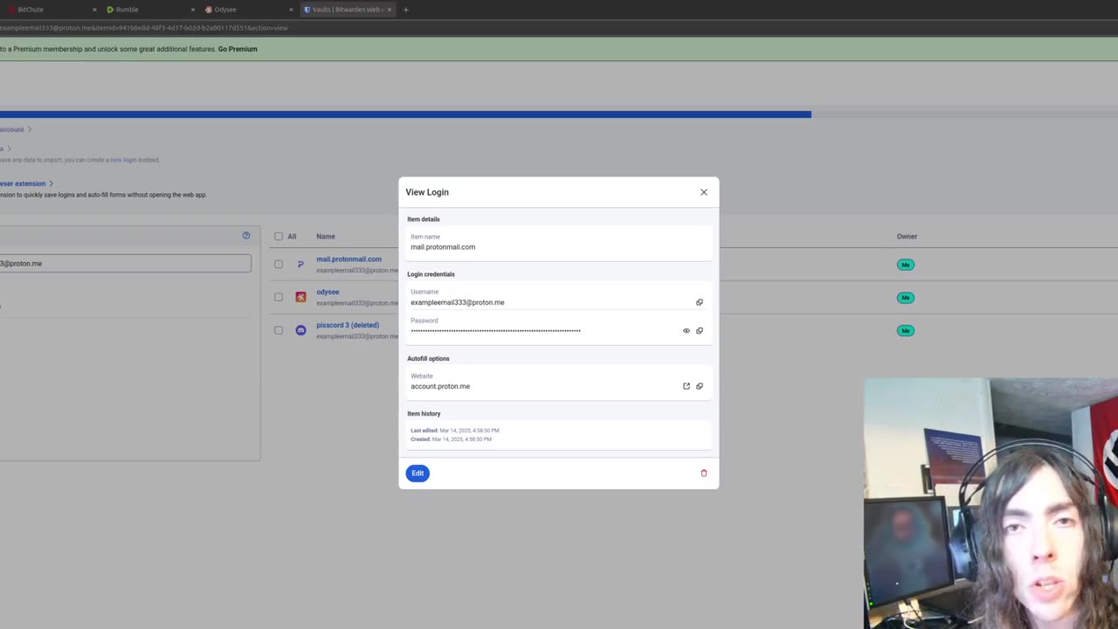Tick the odysee row checkbox
Screen dimensions: 1118x629
[x=279, y=297]
